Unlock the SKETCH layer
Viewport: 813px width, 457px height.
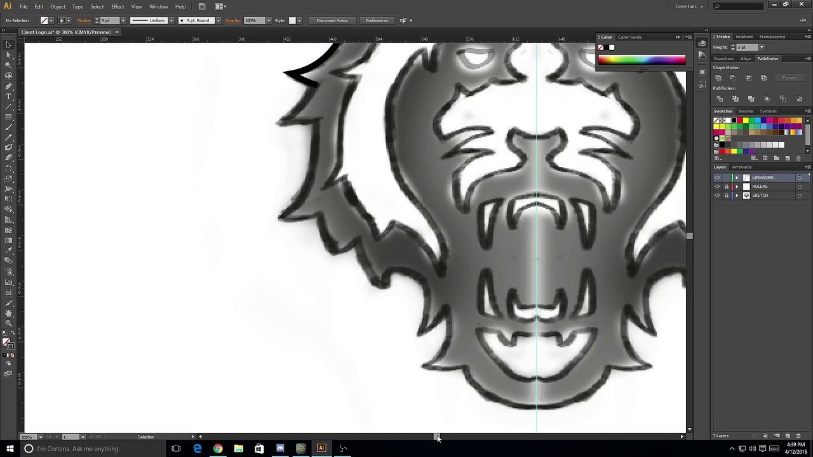(727, 195)
